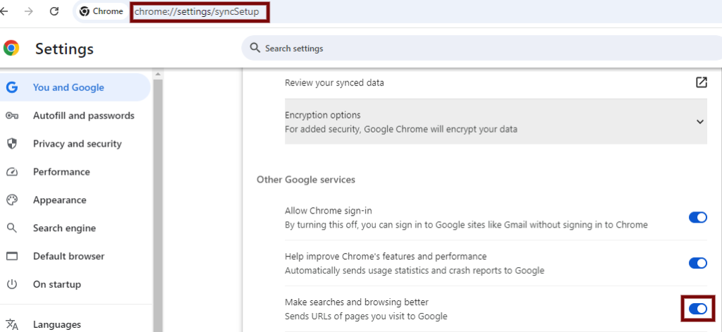This screenshot has width=722, height=332.
Task: Reload the page with refresh icon
Action: [54, 11]
